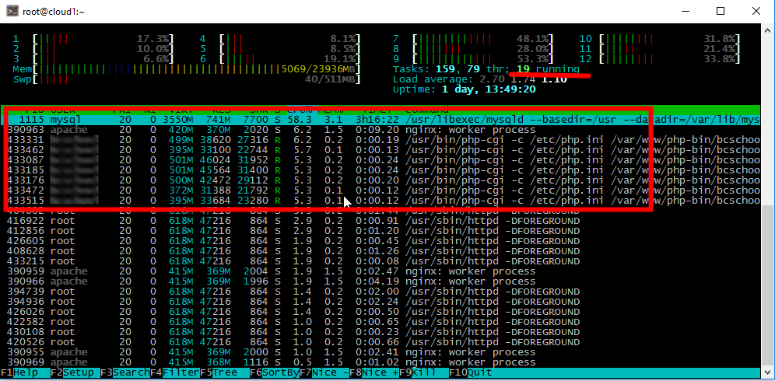775x381 pixels.
Task: Select httpd process PID 394936
Action: pyautogui.click(x=380, y=302)
